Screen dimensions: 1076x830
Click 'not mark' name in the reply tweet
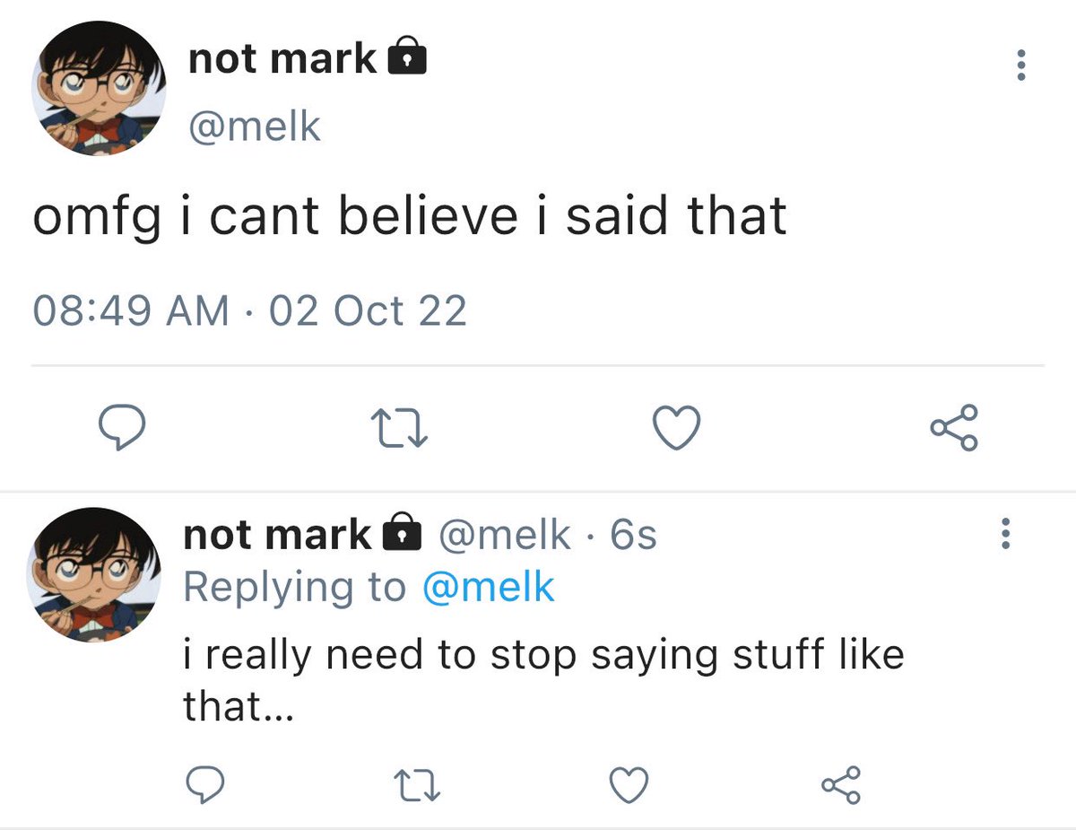[277, 535]
